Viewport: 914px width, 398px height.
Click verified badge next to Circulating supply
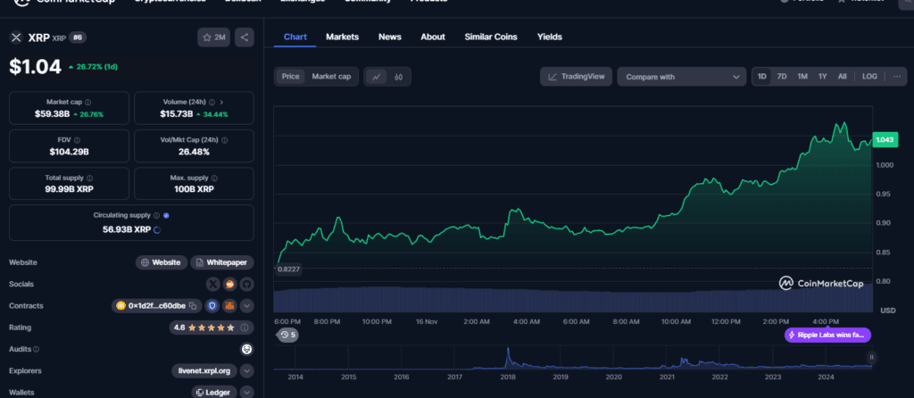[x=166, y=216]
